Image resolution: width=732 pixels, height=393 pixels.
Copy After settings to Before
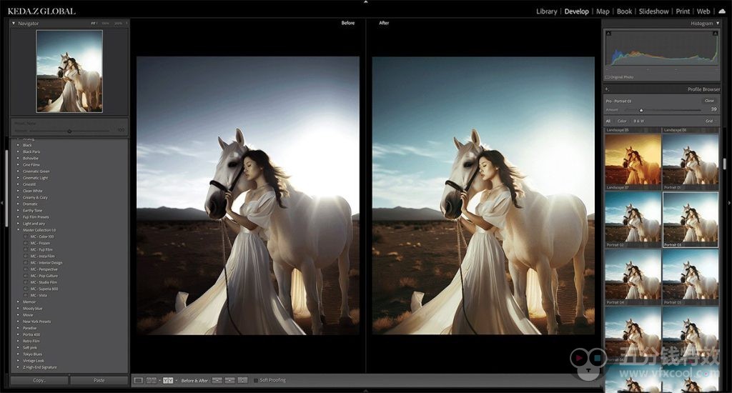229,380
